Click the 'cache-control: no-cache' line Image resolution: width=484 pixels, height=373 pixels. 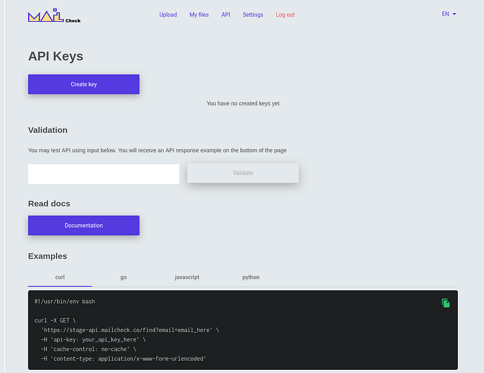[x=88, y=349]
